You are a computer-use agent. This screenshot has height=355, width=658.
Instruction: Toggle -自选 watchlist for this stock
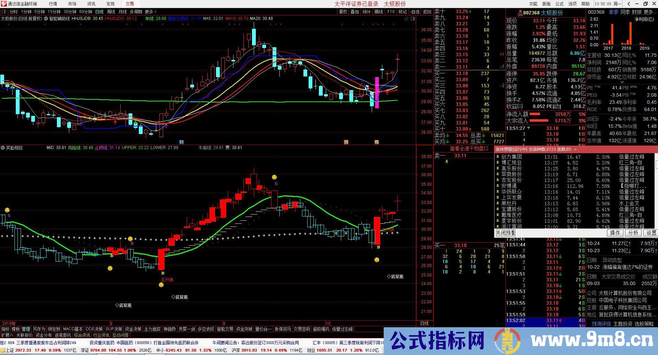pos(415,12)
